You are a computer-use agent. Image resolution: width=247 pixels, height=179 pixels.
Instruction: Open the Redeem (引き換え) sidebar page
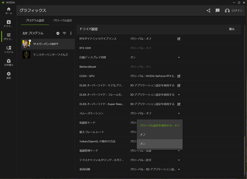[9, 62]
